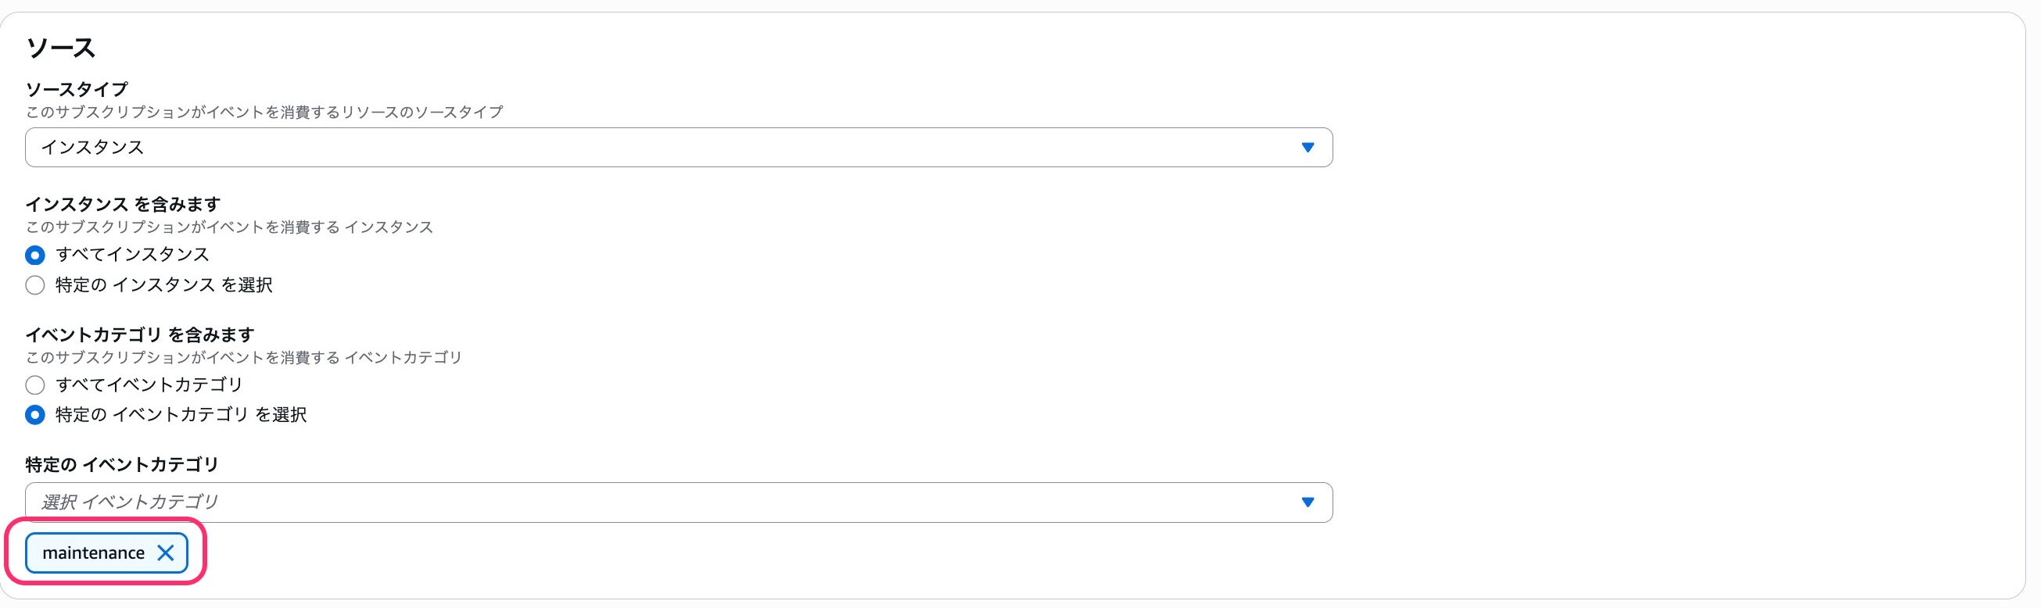Select the すべてイベントカテゴリ radio button
The width and height of the screenshot is (2041, 608).
(35, 384)
